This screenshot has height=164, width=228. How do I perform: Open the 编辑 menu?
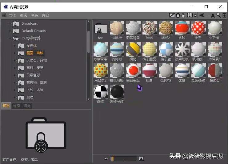click(23, 15)
